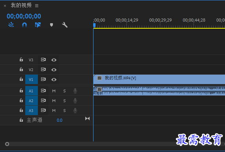Select the audio waveform clip on A1

pyautogui.click(x=159, y=91)
